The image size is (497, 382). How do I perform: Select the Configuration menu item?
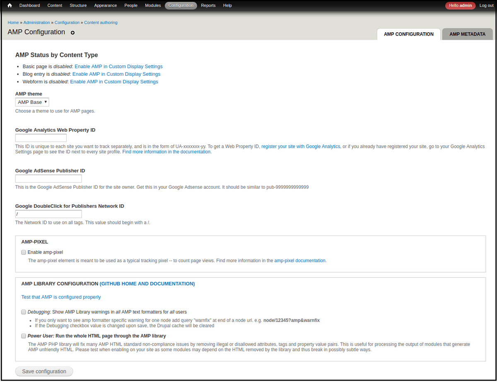[x=181, y=5]
